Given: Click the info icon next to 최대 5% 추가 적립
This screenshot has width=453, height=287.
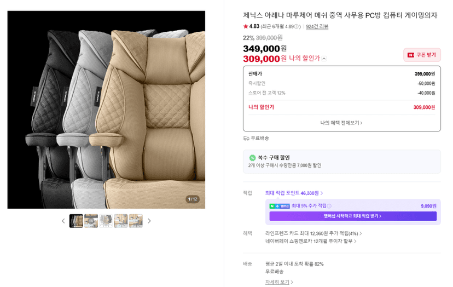Looking at the screenshot, I should pyautogui.click(x=329, y=206).
